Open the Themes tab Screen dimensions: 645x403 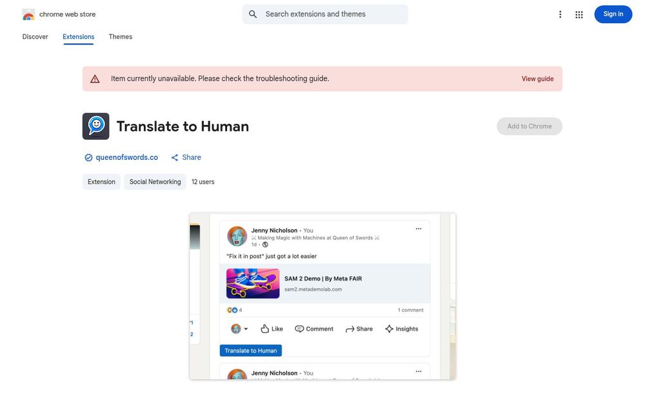tap(121, 37)
